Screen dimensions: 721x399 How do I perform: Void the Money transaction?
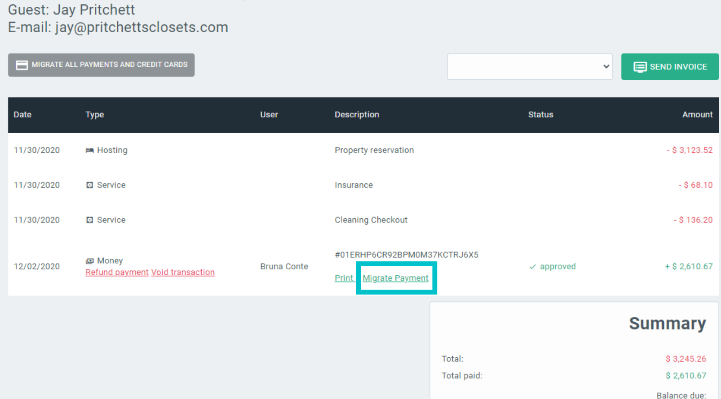[183, 273]
